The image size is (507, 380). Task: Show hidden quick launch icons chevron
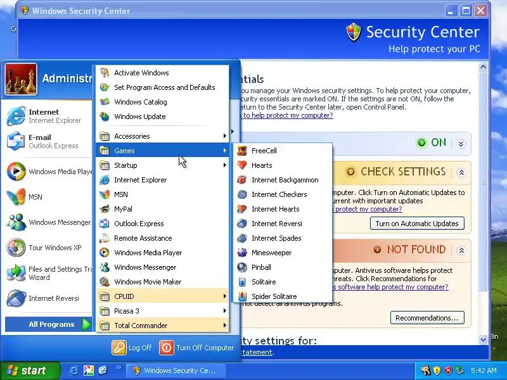[x=118, y=367]
